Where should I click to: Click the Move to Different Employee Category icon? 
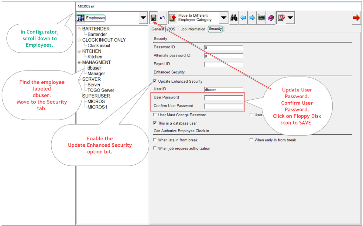173,18
